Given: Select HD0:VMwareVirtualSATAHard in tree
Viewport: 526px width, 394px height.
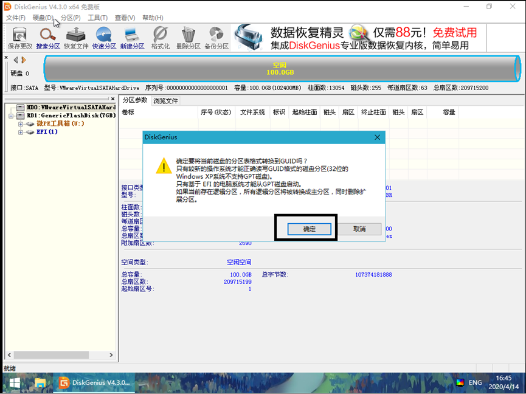Looking at the screenshot, I should coord(71,107).
